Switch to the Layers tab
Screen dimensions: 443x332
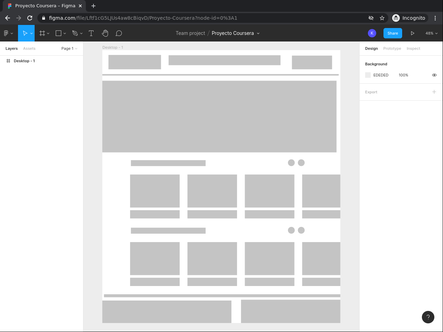point(11,48)
